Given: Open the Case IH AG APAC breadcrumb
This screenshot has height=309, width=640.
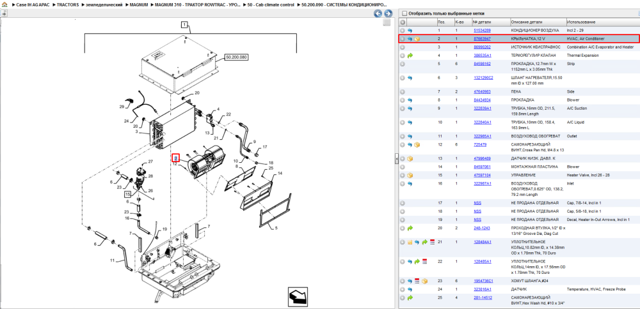Looking at the screenshot, I should point(33,4).
